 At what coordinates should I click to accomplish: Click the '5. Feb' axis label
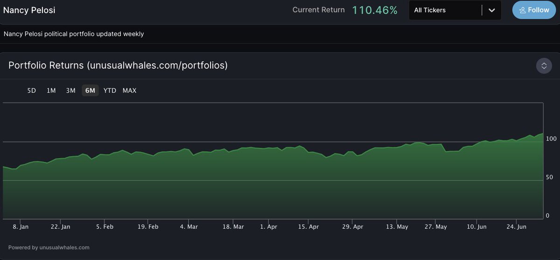pyautogui.click(x=105, y=226)
